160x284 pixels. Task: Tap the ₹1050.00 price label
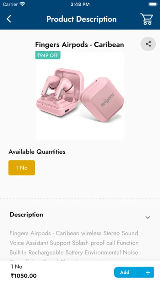click(x=24, y=276)
